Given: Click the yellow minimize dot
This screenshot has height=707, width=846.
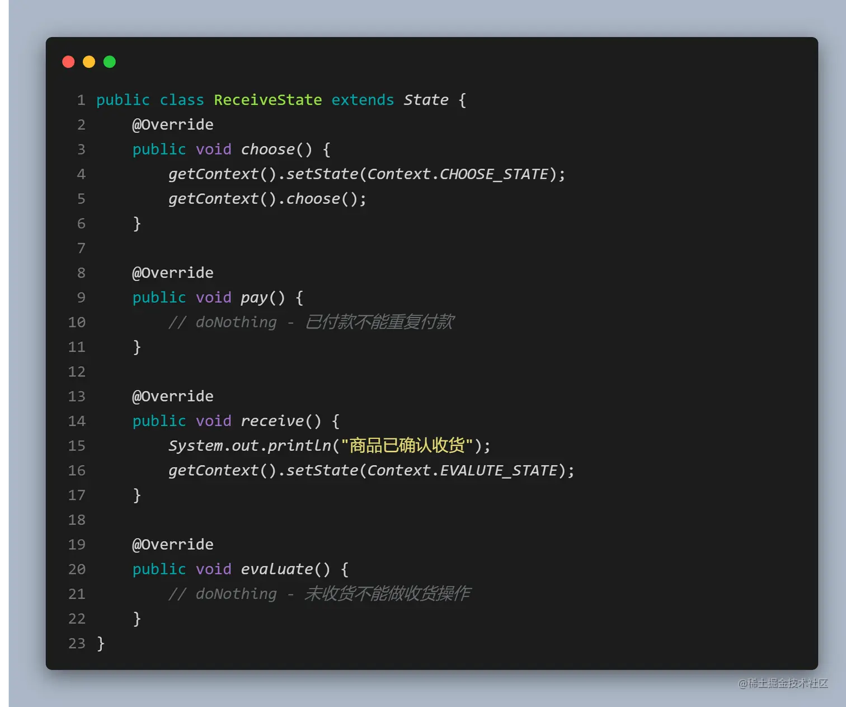Looking at the screenshot, I should pos(89,62).
